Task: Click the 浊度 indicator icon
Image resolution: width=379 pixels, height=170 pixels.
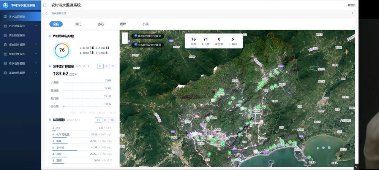Action: pyautogui.click(x=54, y=154)
